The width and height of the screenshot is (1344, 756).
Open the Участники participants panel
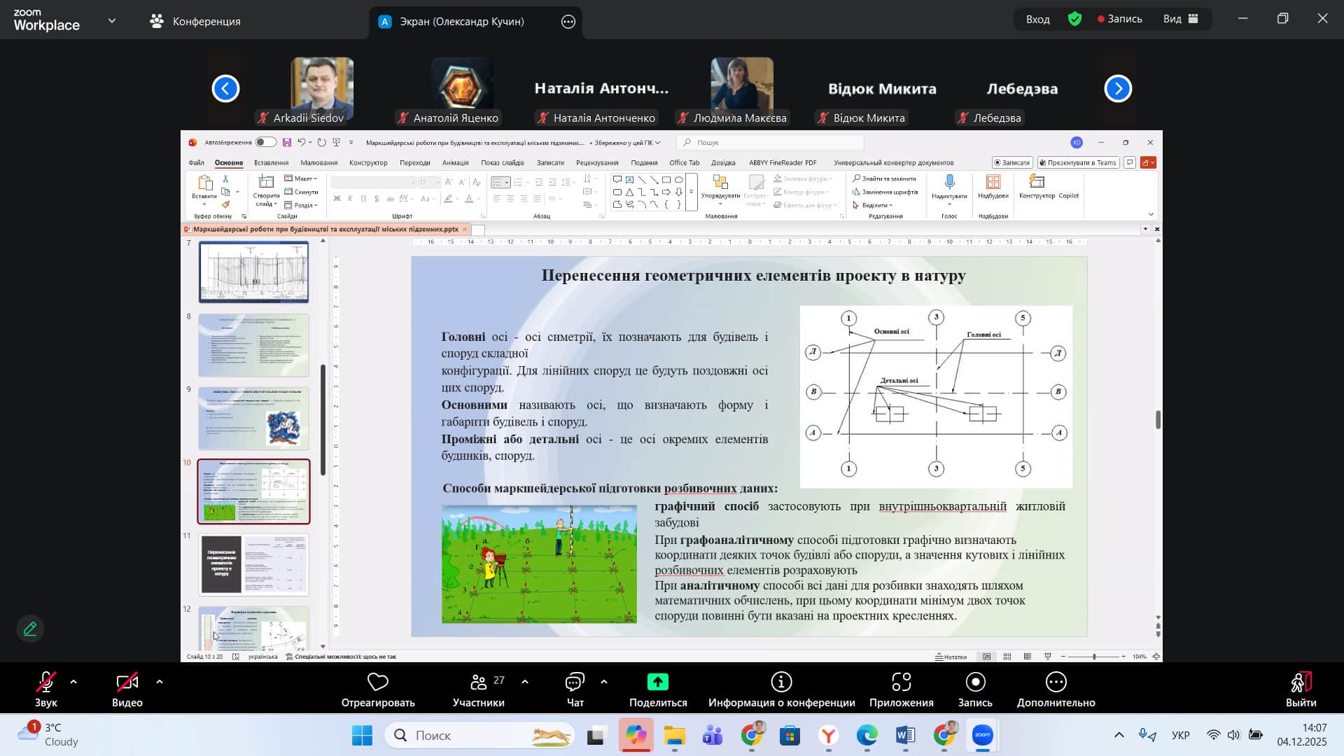point(479,682)
